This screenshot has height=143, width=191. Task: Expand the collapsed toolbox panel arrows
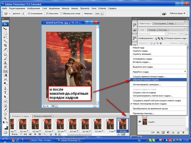click(x=3, y=19)
